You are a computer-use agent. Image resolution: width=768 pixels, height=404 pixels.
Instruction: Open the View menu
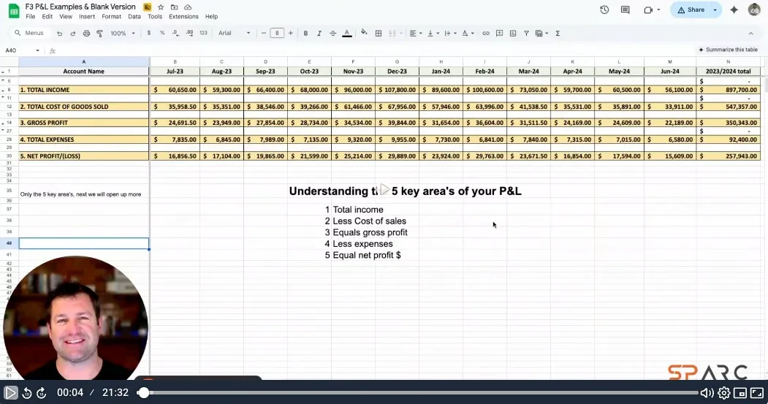66,17
